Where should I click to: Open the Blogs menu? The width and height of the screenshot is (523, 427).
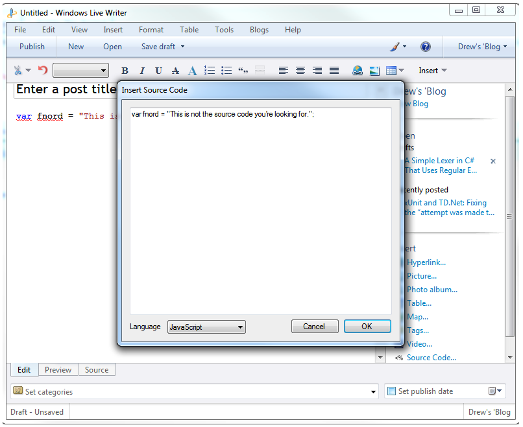[x=259, y=30]
